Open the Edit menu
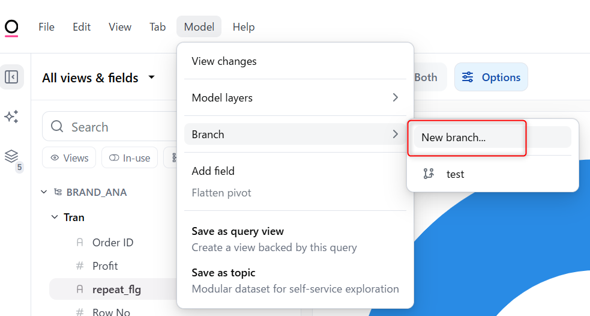 (82, 27)
